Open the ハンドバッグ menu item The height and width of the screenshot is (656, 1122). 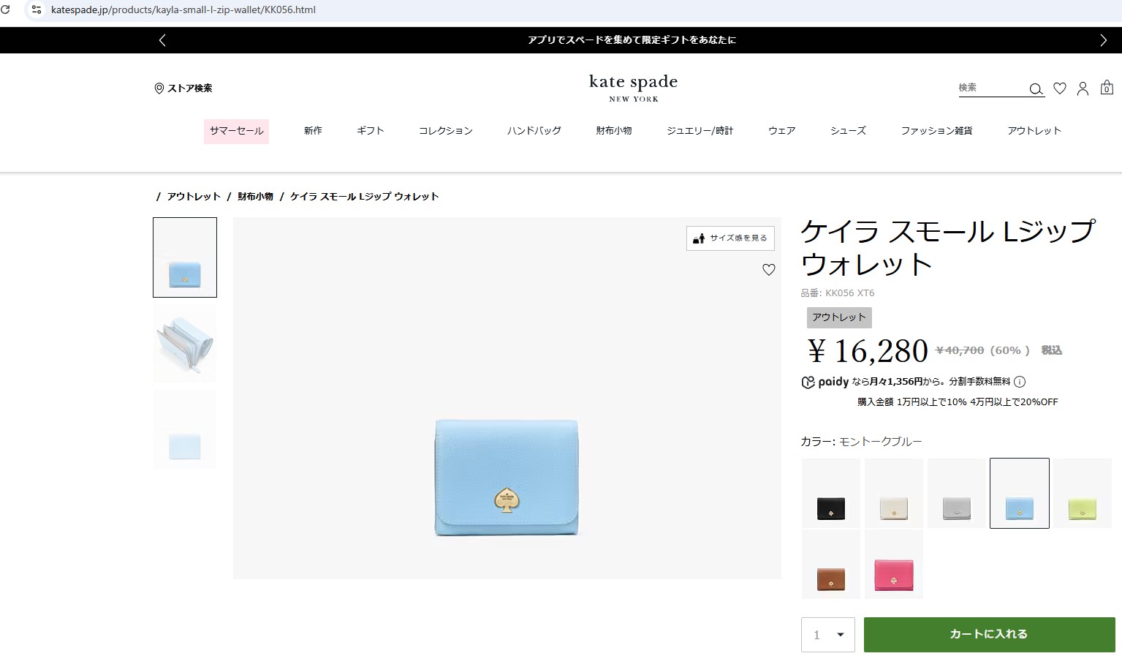coord(534,131)
